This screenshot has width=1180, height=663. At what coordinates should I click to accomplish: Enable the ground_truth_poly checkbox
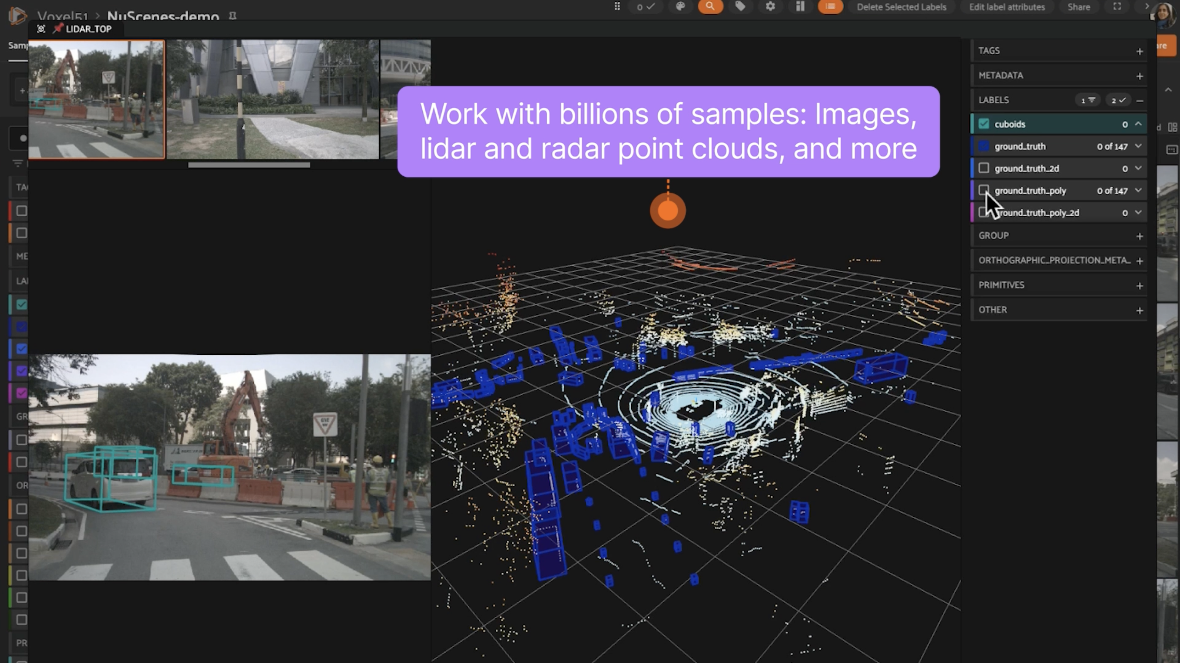pos(983,190)
